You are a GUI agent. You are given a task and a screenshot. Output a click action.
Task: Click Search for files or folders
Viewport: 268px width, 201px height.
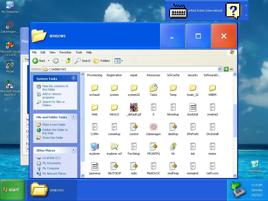click(x=53, y=103)
